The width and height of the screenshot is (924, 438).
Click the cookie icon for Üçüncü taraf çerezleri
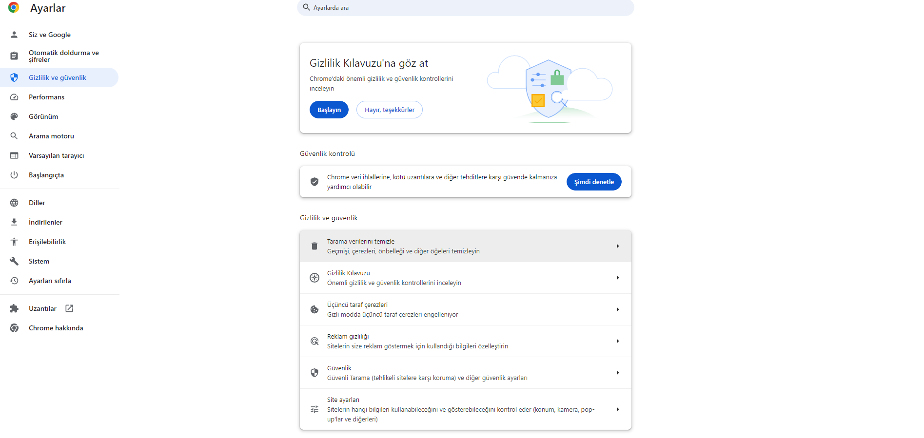pos(315,309)
